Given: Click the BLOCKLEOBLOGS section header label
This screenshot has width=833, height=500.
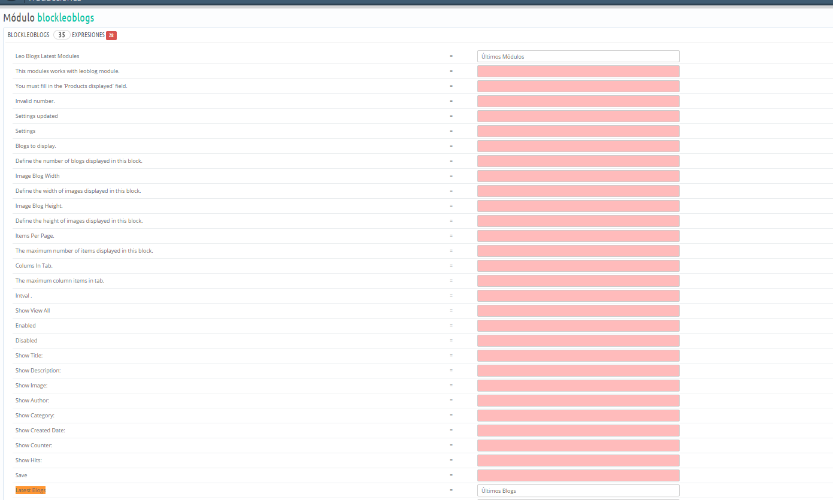Looking at the screenshot, I should tap(29, 35).
